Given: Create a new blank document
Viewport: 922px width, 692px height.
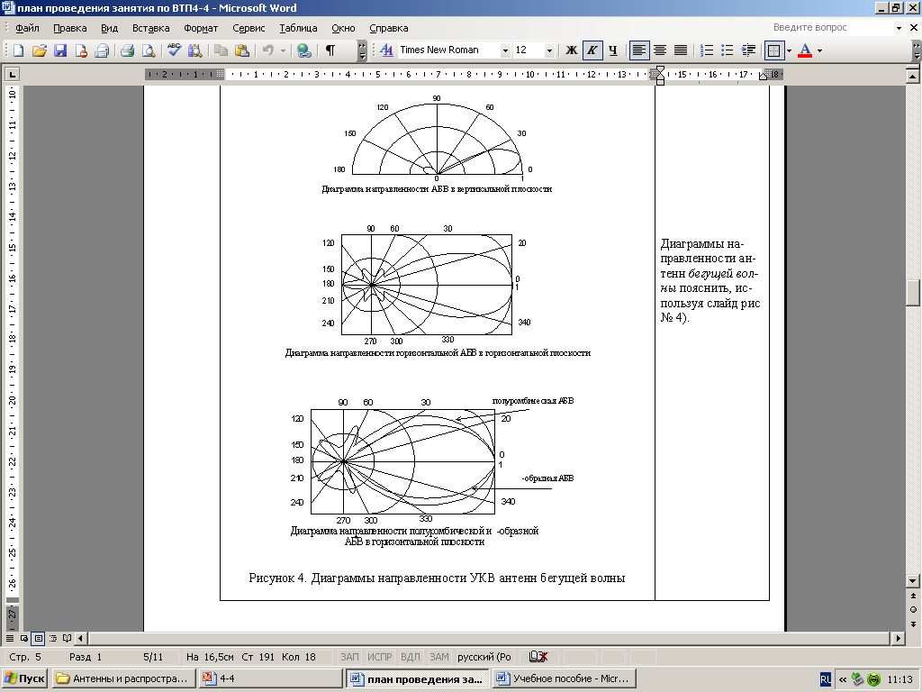Looking at the screenshot, I should [18, 50].
